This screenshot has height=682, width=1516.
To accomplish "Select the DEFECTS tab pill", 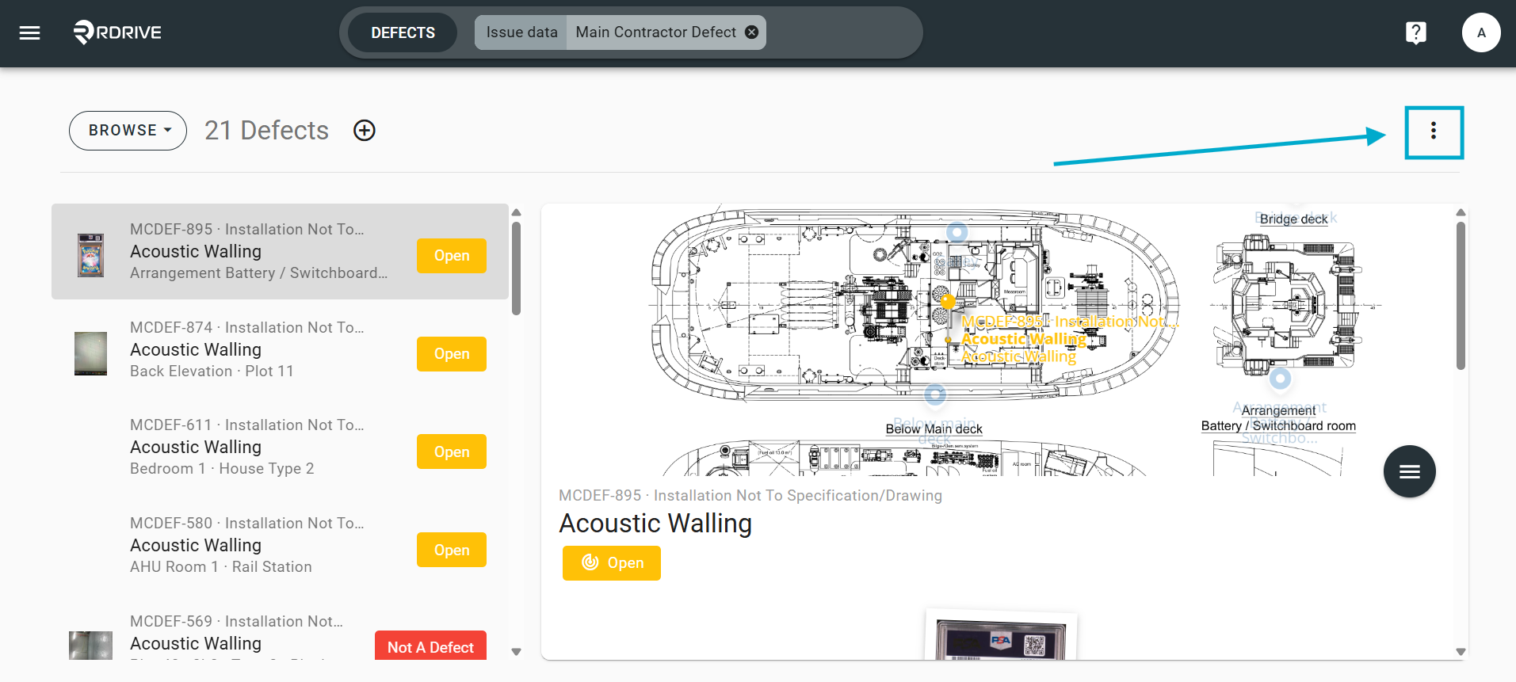I will 403,32.
